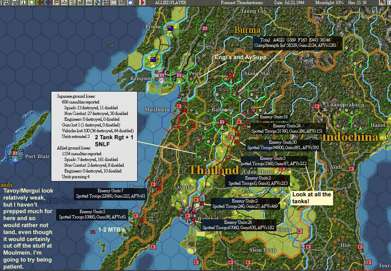391x271 pixels.
Task: Select the Japanese base icon at Vinh
Action: click(x=351, y=169)
